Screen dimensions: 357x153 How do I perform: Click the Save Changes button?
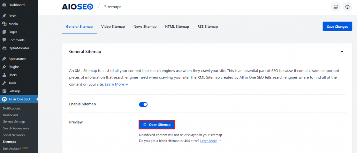click(337, 27)
